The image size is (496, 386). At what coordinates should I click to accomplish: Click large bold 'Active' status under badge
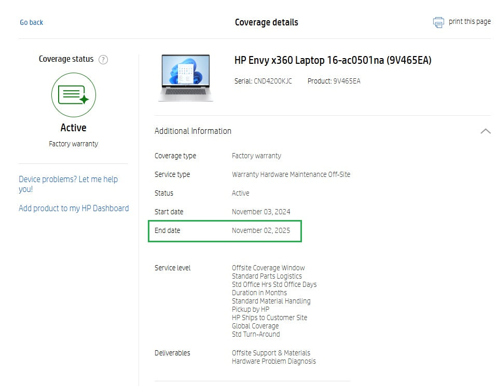tap(73, 128)
